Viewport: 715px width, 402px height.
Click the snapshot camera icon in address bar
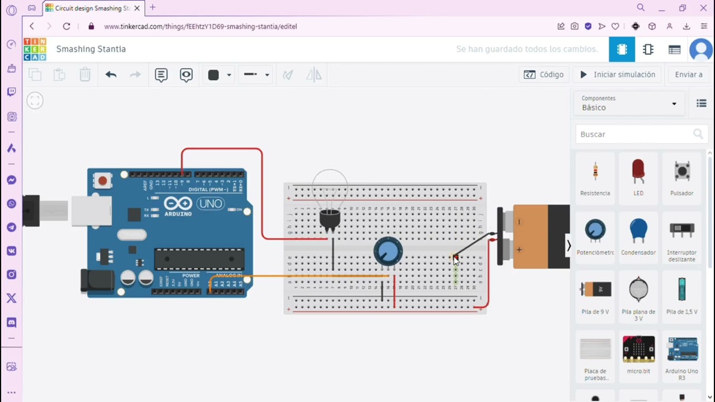pos(574,26)
